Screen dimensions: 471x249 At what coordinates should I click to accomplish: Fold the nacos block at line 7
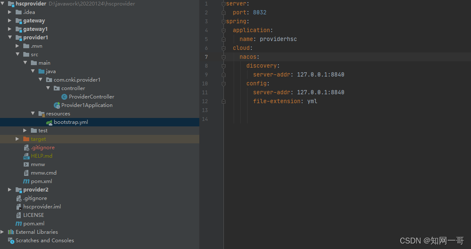[x=223, y=57]
